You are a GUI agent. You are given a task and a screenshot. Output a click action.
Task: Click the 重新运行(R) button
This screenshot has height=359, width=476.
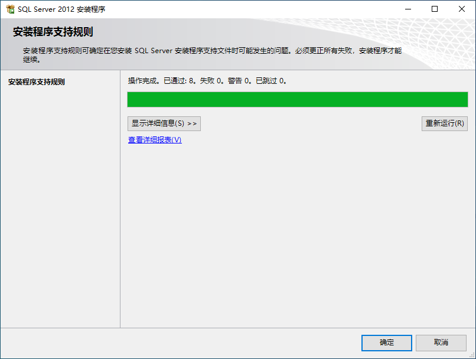445,123
